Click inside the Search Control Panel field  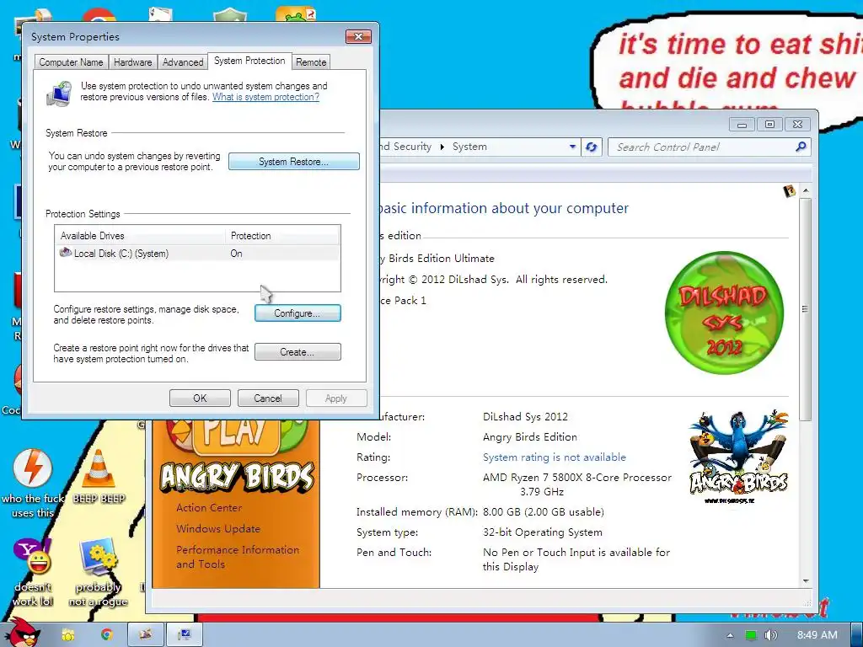click(702, 147)
